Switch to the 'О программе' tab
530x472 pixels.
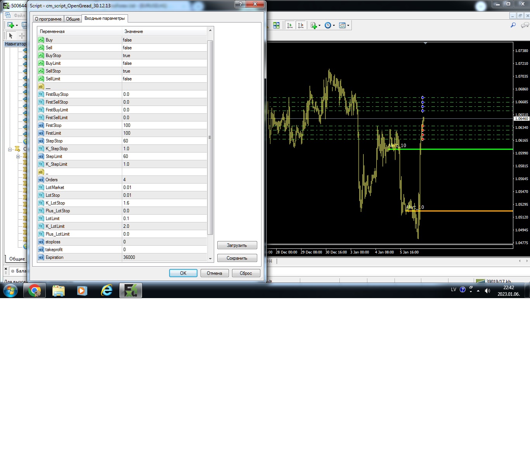(x=48, y=19)
